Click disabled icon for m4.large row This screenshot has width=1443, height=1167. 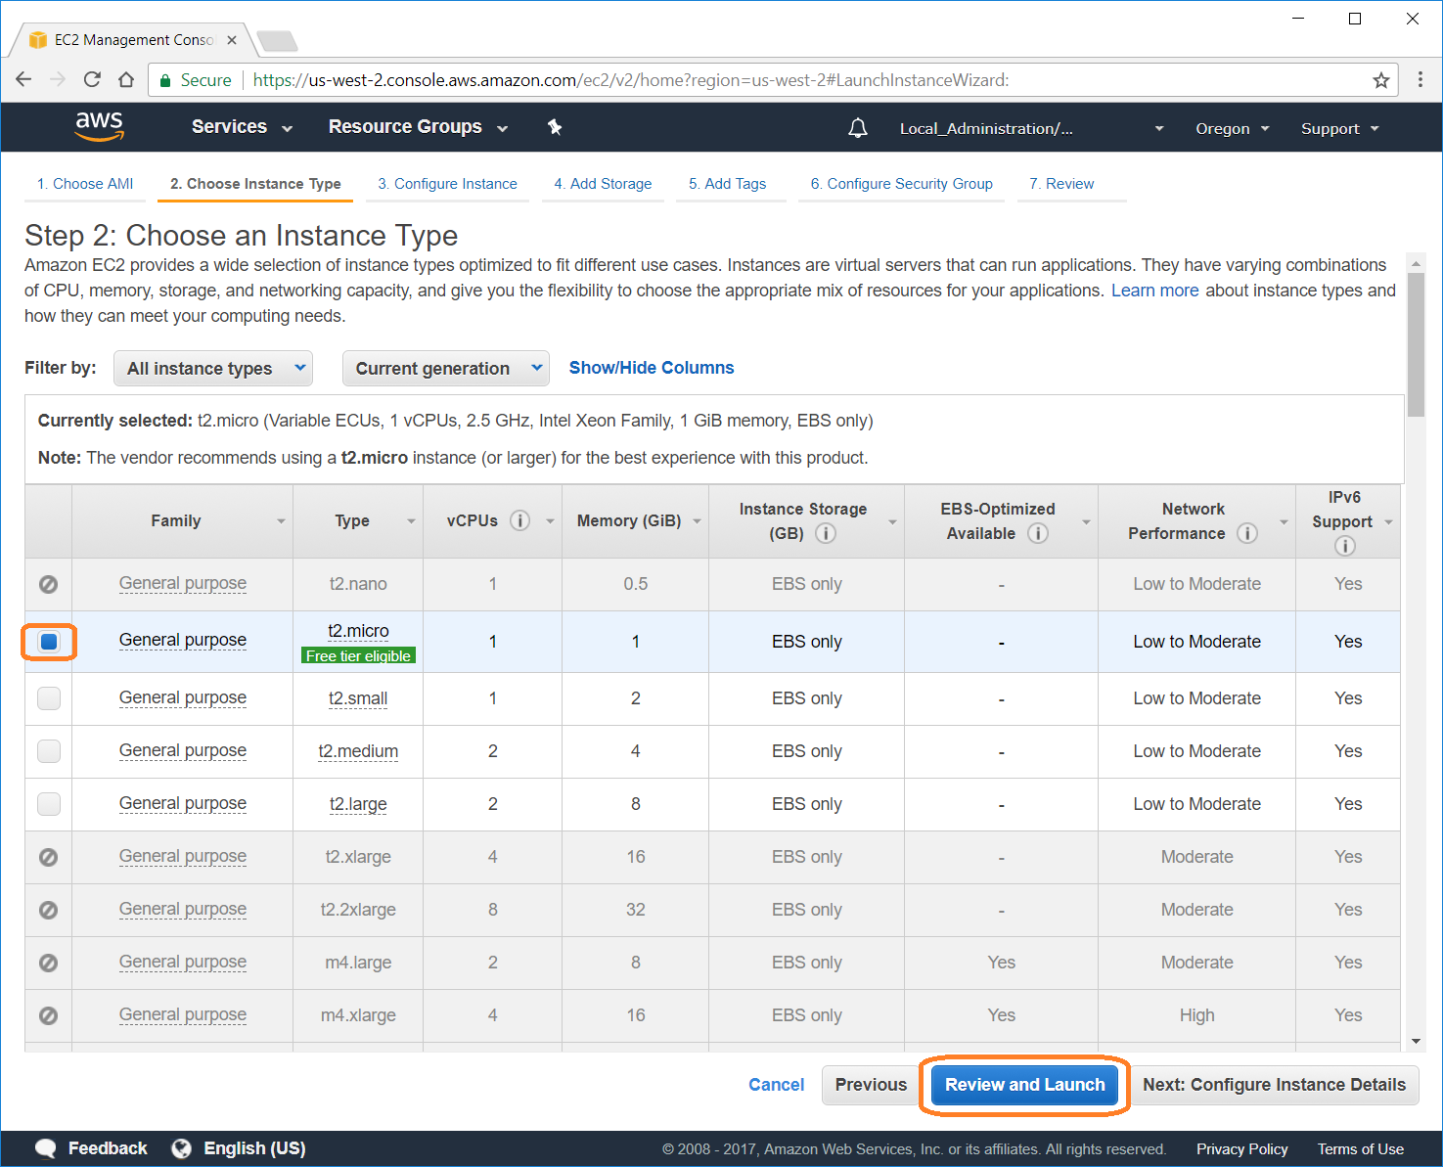point(48,963)
